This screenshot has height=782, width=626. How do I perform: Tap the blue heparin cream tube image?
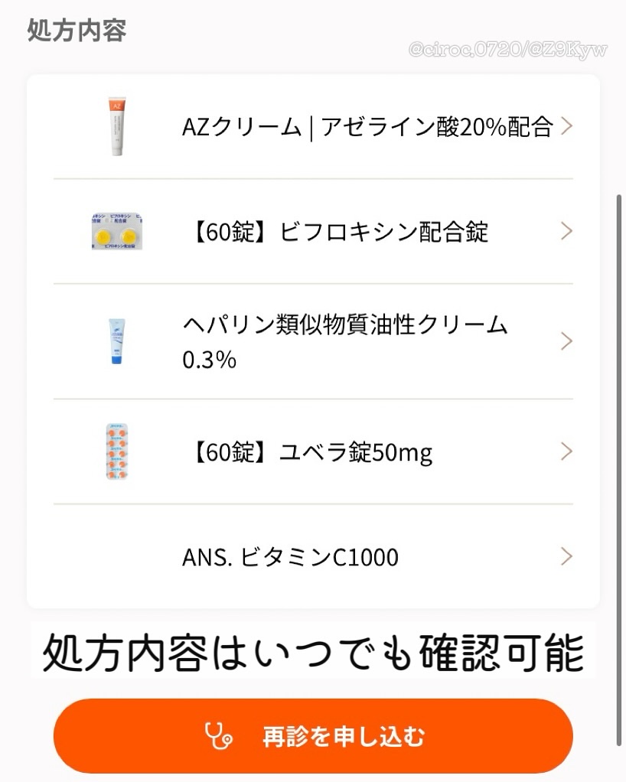tap(117, 341)
